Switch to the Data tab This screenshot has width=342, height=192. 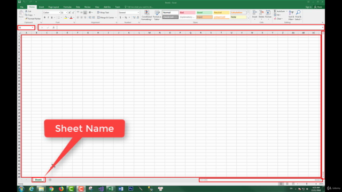[78, 7]
